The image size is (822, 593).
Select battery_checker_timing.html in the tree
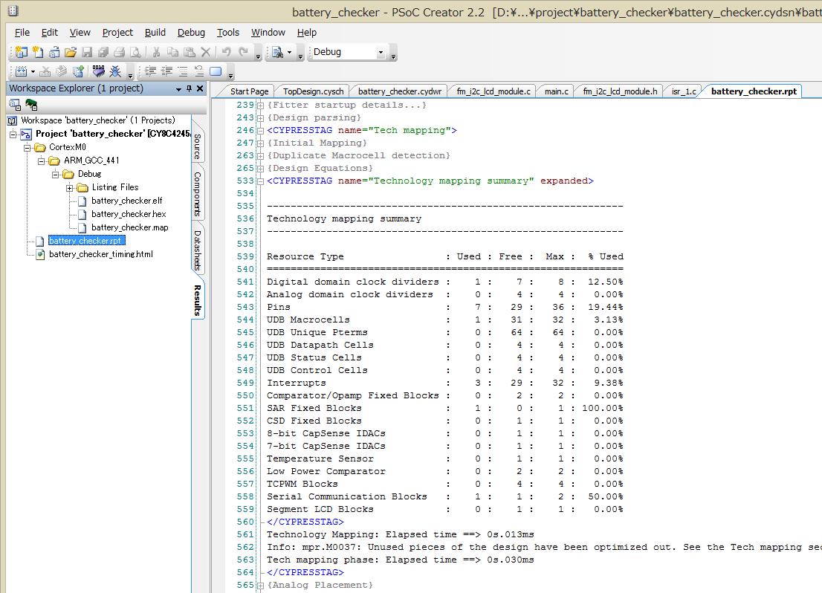pyautogui.click(x=100, y=254)
